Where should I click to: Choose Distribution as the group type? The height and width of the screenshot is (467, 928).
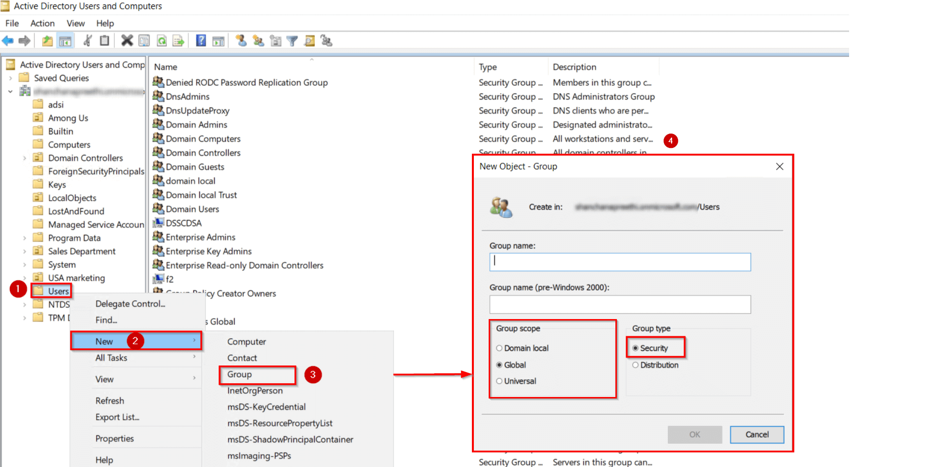(x=636, y=365)
